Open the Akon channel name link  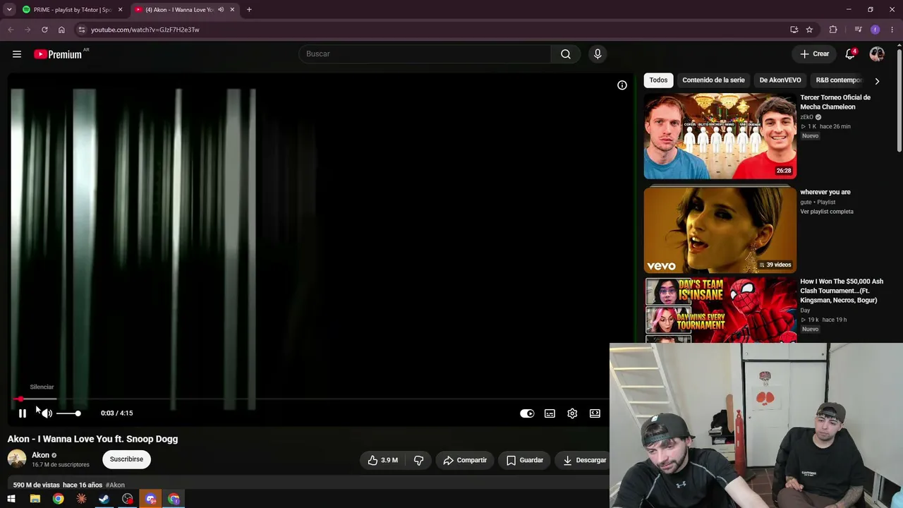(40, 455)
